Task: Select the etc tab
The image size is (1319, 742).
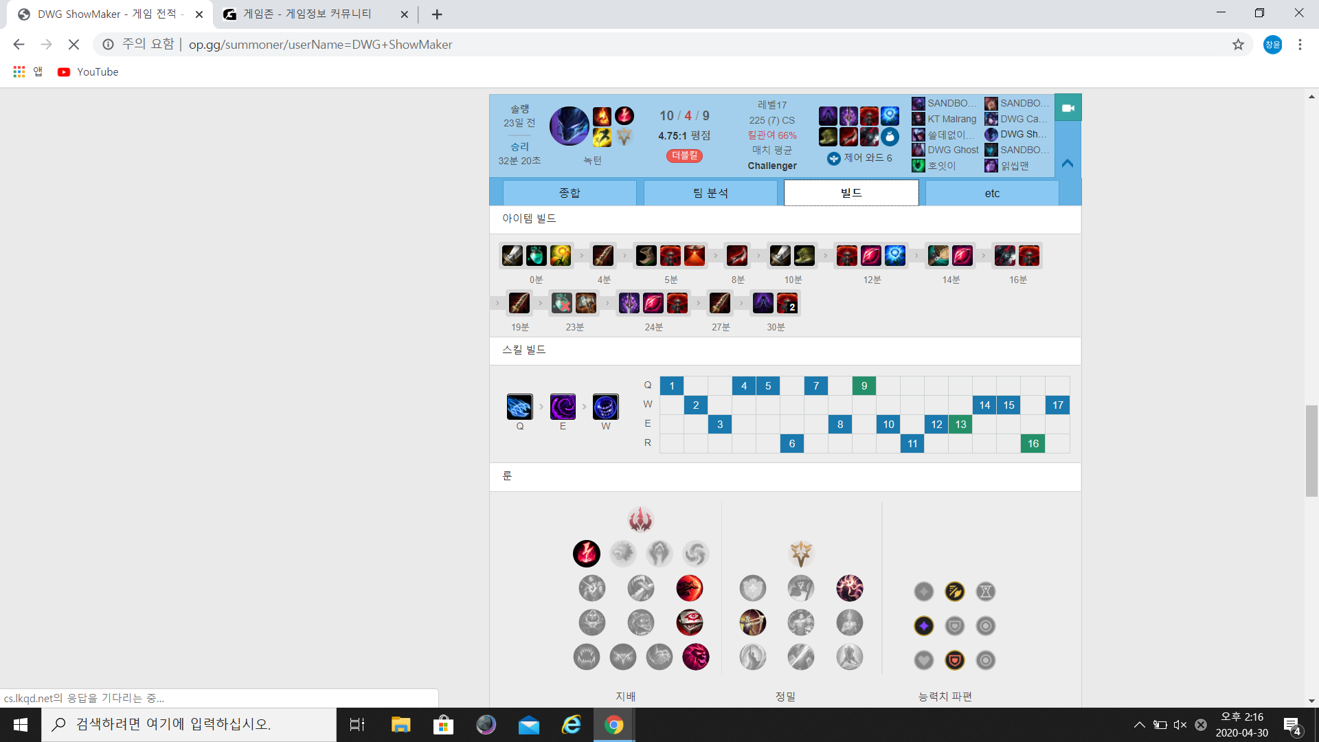Action: [x=992, y=193]
